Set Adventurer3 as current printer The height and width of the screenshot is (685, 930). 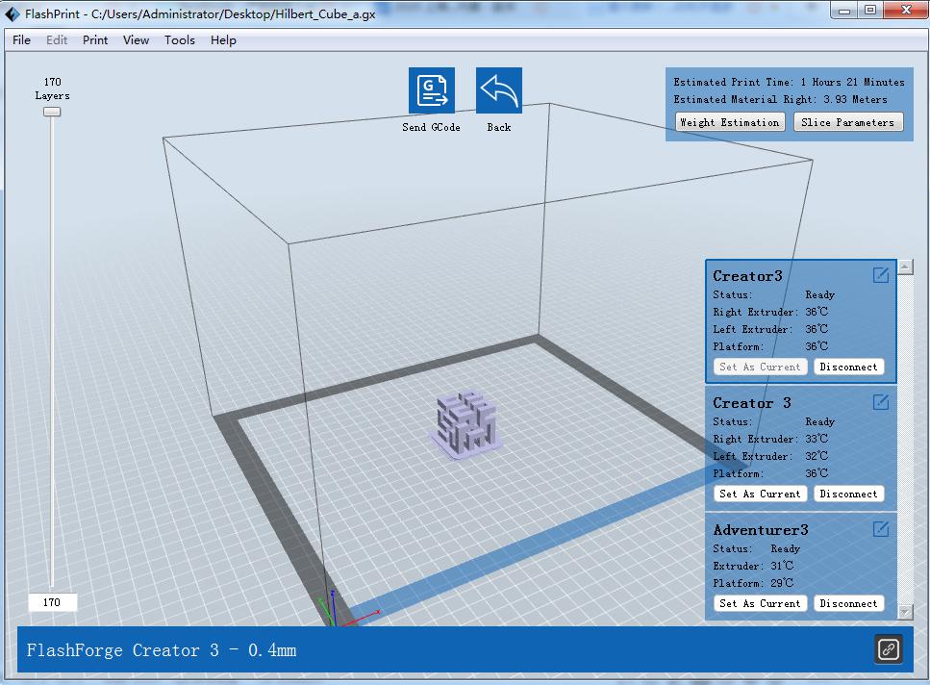pyautogui.click(x=761, y=603)
